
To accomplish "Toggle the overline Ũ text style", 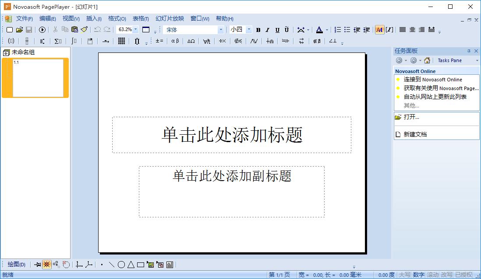I will click(287, 30).
